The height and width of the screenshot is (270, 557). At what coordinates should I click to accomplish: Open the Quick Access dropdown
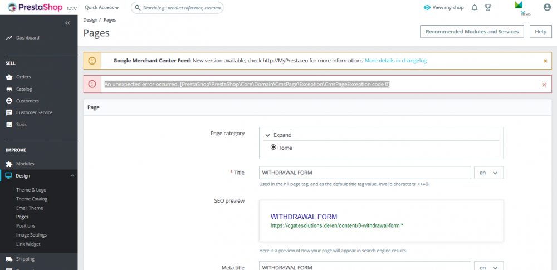[x=102, y=7]
